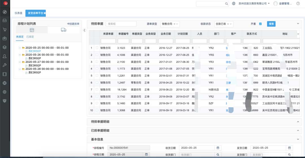Check row 3 checkbox for 2,1100
The width and height of the screenshot is (305, 158).
(97, 62)
